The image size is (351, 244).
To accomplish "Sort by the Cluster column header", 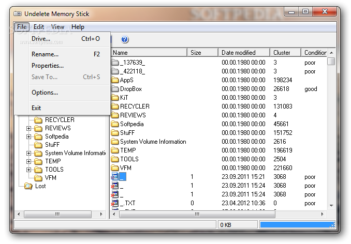I will [285, 53].
